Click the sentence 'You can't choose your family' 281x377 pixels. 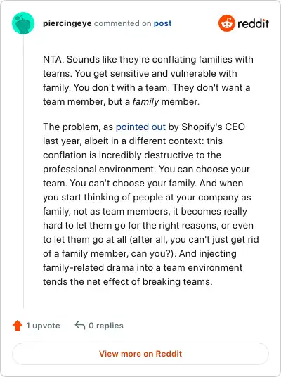pyautogui.click(x=133, y=183)
